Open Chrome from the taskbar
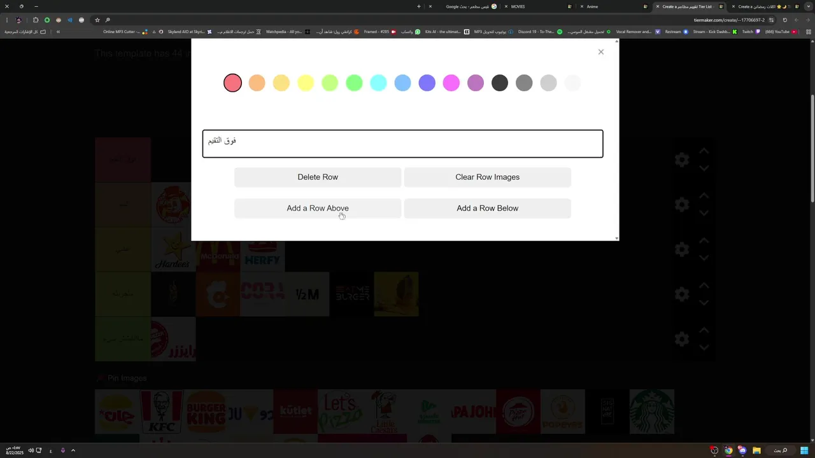815x458 pixels. (728, 450)
